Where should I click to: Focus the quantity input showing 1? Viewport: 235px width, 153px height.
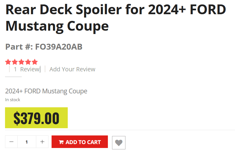click(x=27, y=142)
